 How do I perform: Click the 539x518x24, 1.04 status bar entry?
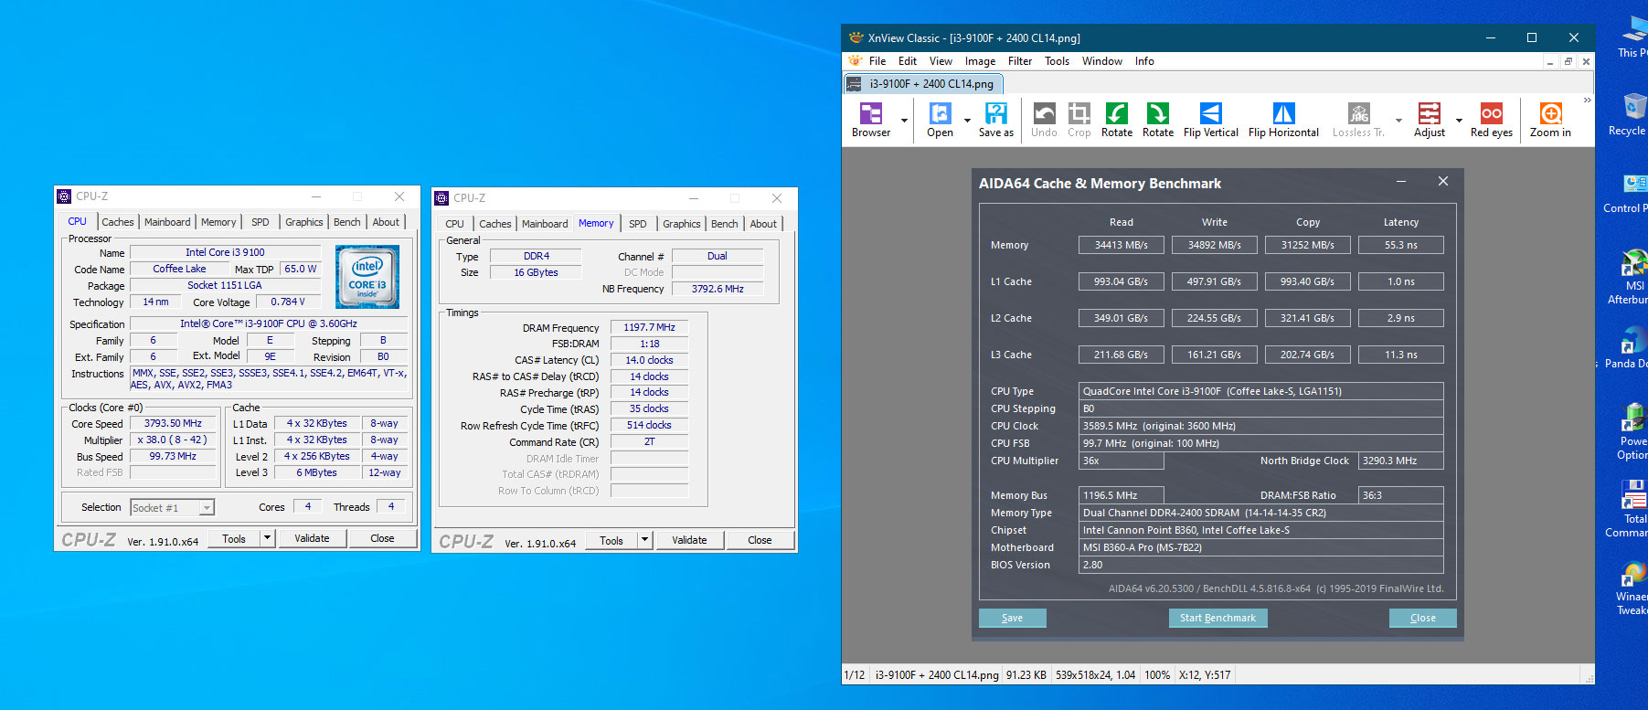pyautogui.click(x=1095, y=675)
